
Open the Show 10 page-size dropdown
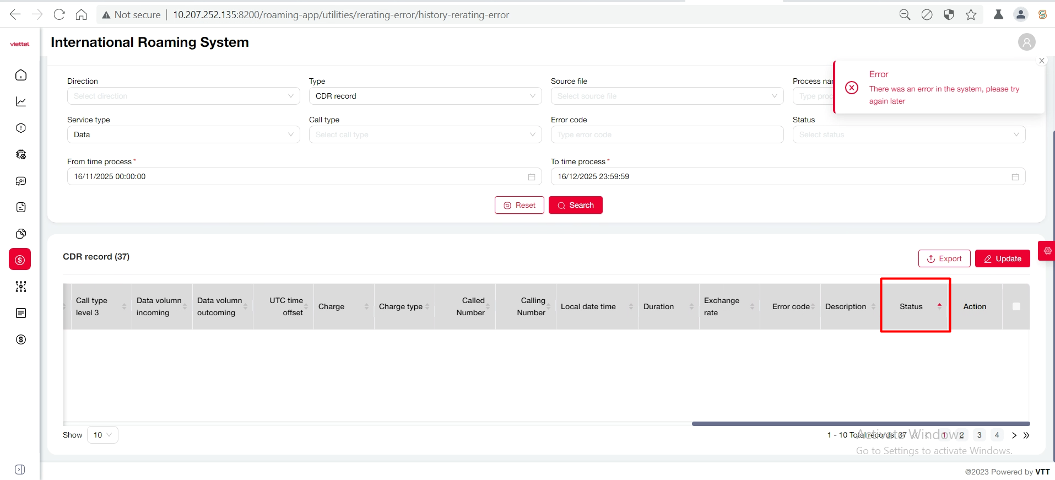(x=102, y=435)
